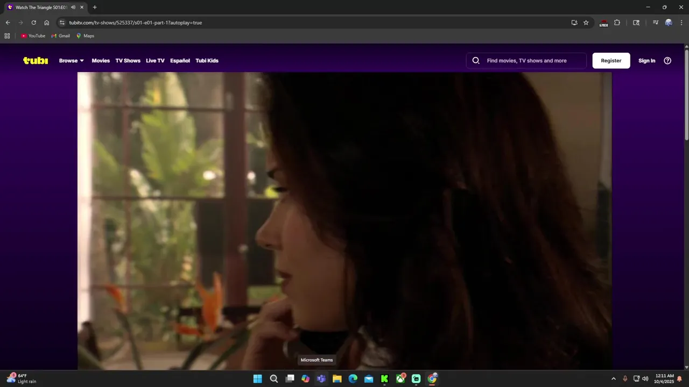689x387 pixels.
Task: Open the tab search side panel icon
Action: pyautogui.click(x=636, y=23)
